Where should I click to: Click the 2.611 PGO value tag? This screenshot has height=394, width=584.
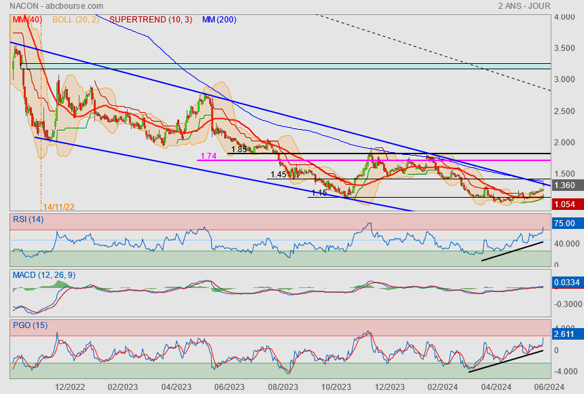(x=568, y=334)
